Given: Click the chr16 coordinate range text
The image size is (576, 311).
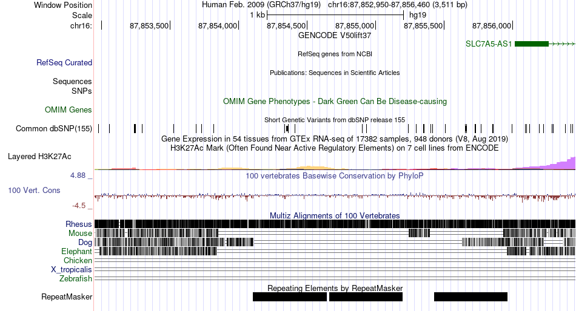Looking at the screenshot, I should [x=398, y=5].
